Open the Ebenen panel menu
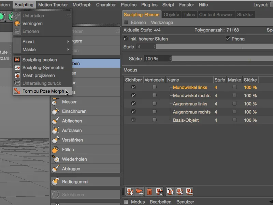 (139, 23)
